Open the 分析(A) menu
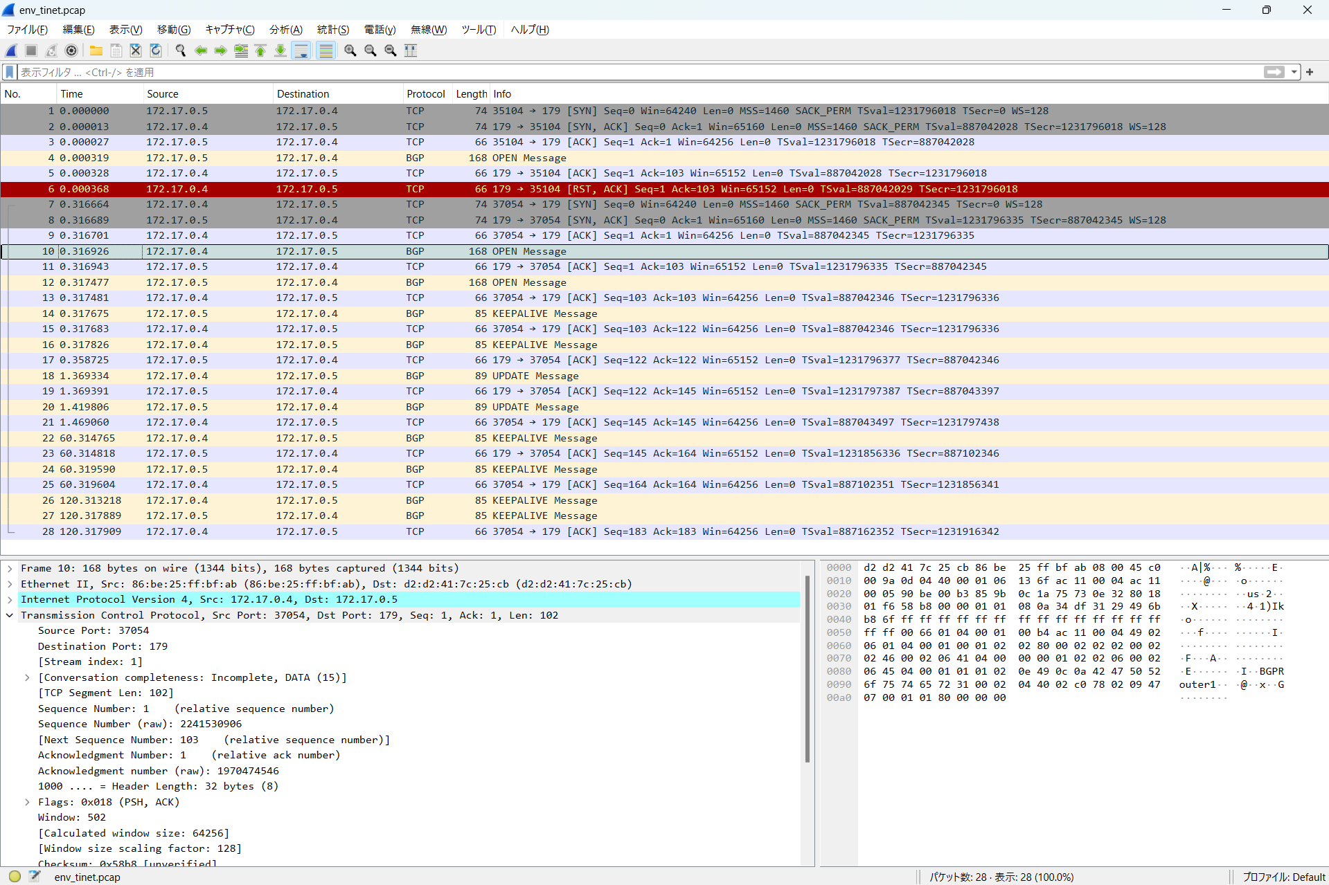Image resolution: width=1329 pixels, height=885 pixels. tap(286, 30)
